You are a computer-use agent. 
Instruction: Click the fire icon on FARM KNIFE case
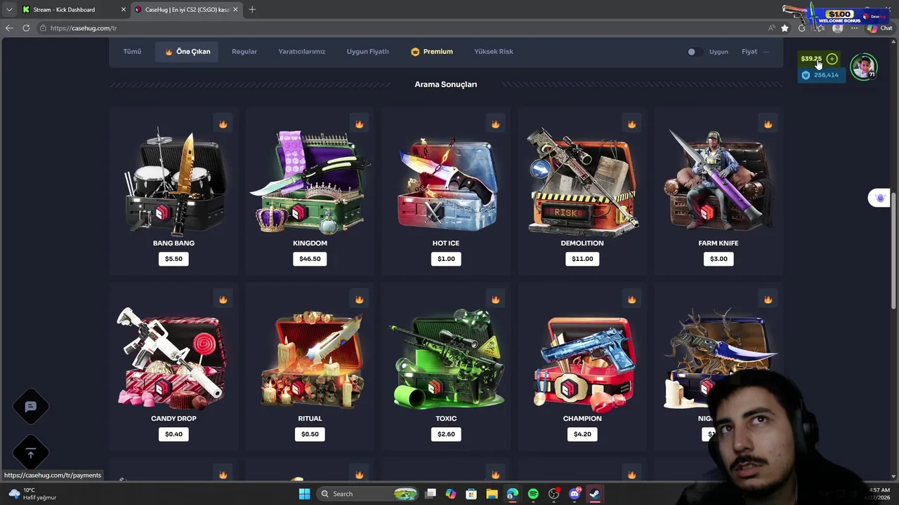pos(768,124)
